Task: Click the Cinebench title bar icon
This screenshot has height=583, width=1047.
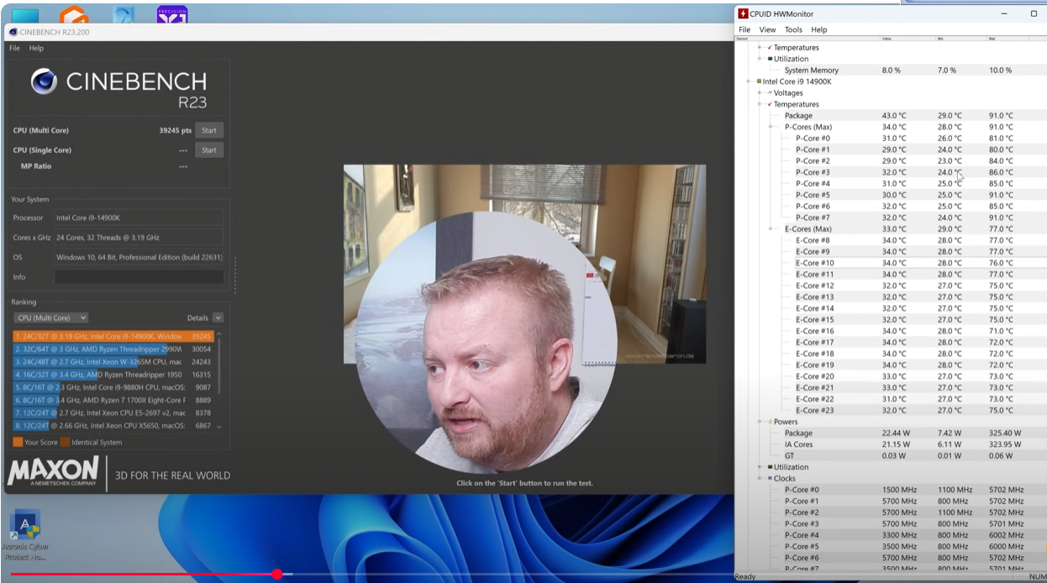Action: (13, 32)
